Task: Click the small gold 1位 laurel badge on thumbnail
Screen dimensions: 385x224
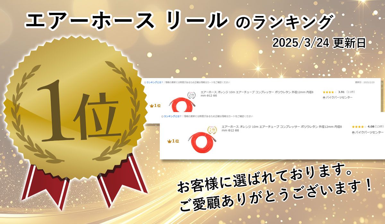Action: [212, 130]
